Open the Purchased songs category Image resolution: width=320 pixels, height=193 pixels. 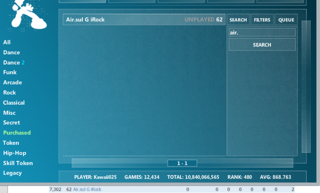(17, 133)
